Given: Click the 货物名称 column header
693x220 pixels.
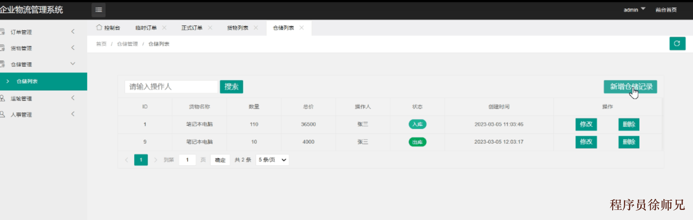Looking at the screenshot, I should coord(199,107).
